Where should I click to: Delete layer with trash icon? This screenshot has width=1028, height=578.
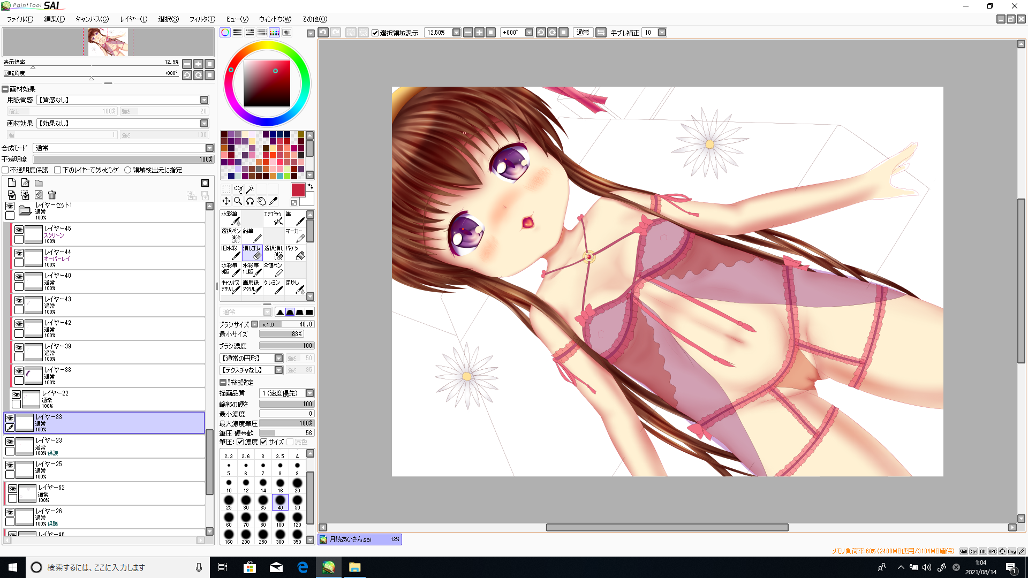(x=52, y=195)
